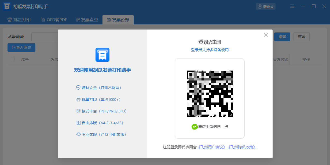Click the WeChat login QR code
The image size is (330, 165).
pos(210,94)
